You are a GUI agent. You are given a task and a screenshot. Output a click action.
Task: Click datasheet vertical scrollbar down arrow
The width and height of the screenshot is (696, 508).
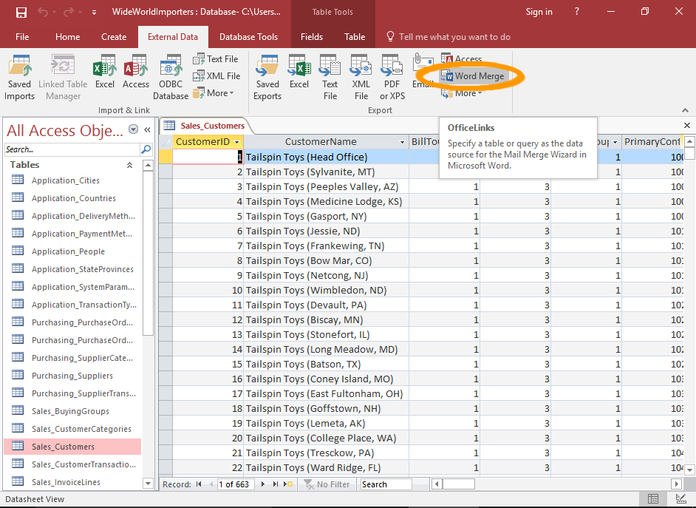689,470
